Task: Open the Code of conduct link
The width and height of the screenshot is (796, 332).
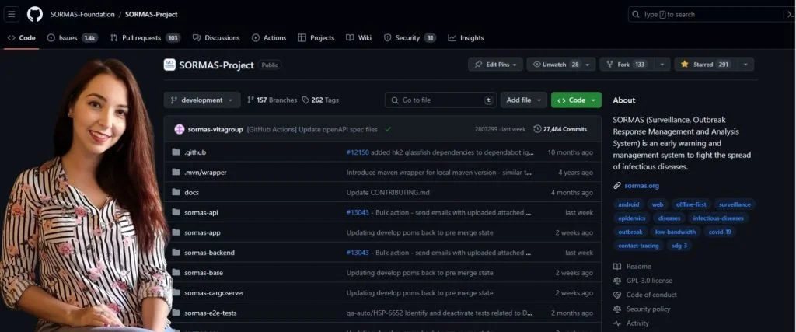Action: [x=644, y=295]
